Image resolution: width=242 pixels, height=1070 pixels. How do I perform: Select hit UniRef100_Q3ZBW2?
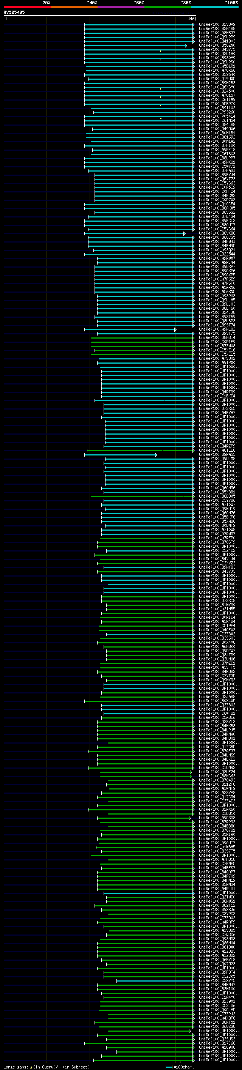(217, 705)
